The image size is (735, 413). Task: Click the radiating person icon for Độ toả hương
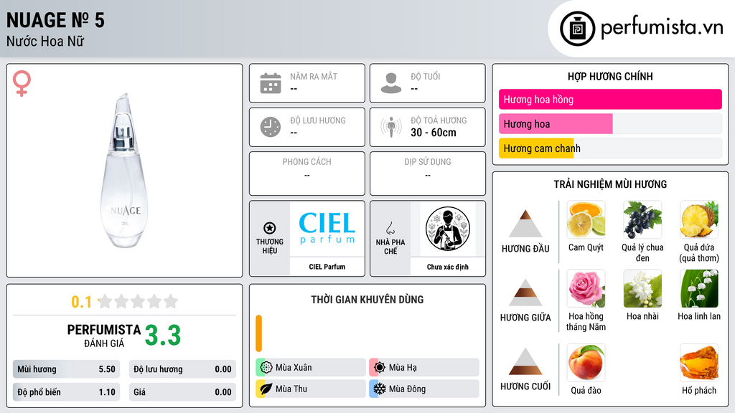point(391,127)
